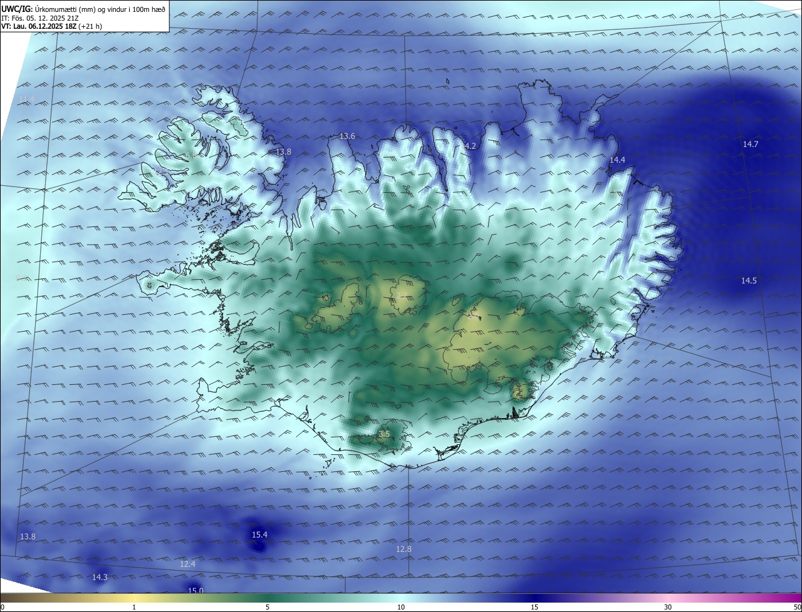
Task: Click the '1' tick on the color scale
Action: (x=134, y=607)
